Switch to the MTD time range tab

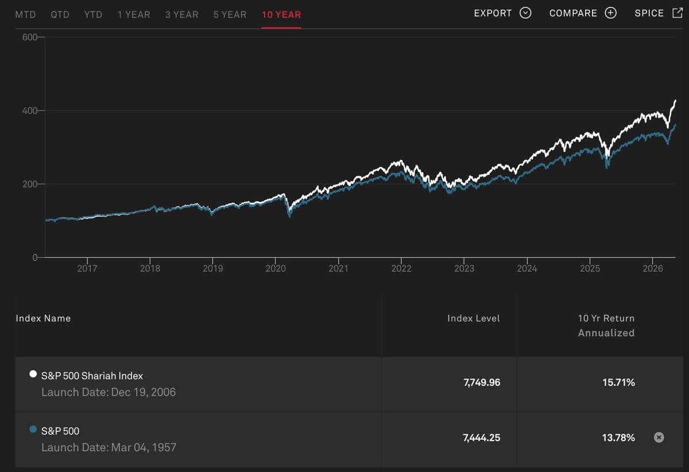25,14
